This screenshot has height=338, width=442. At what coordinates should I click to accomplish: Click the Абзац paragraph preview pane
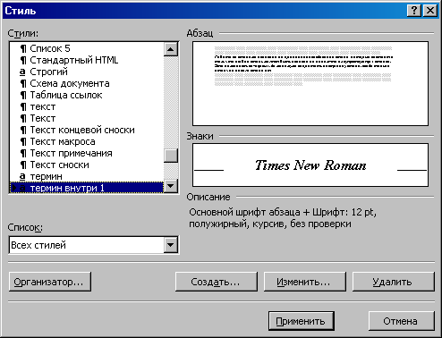(x=310, y=84)
